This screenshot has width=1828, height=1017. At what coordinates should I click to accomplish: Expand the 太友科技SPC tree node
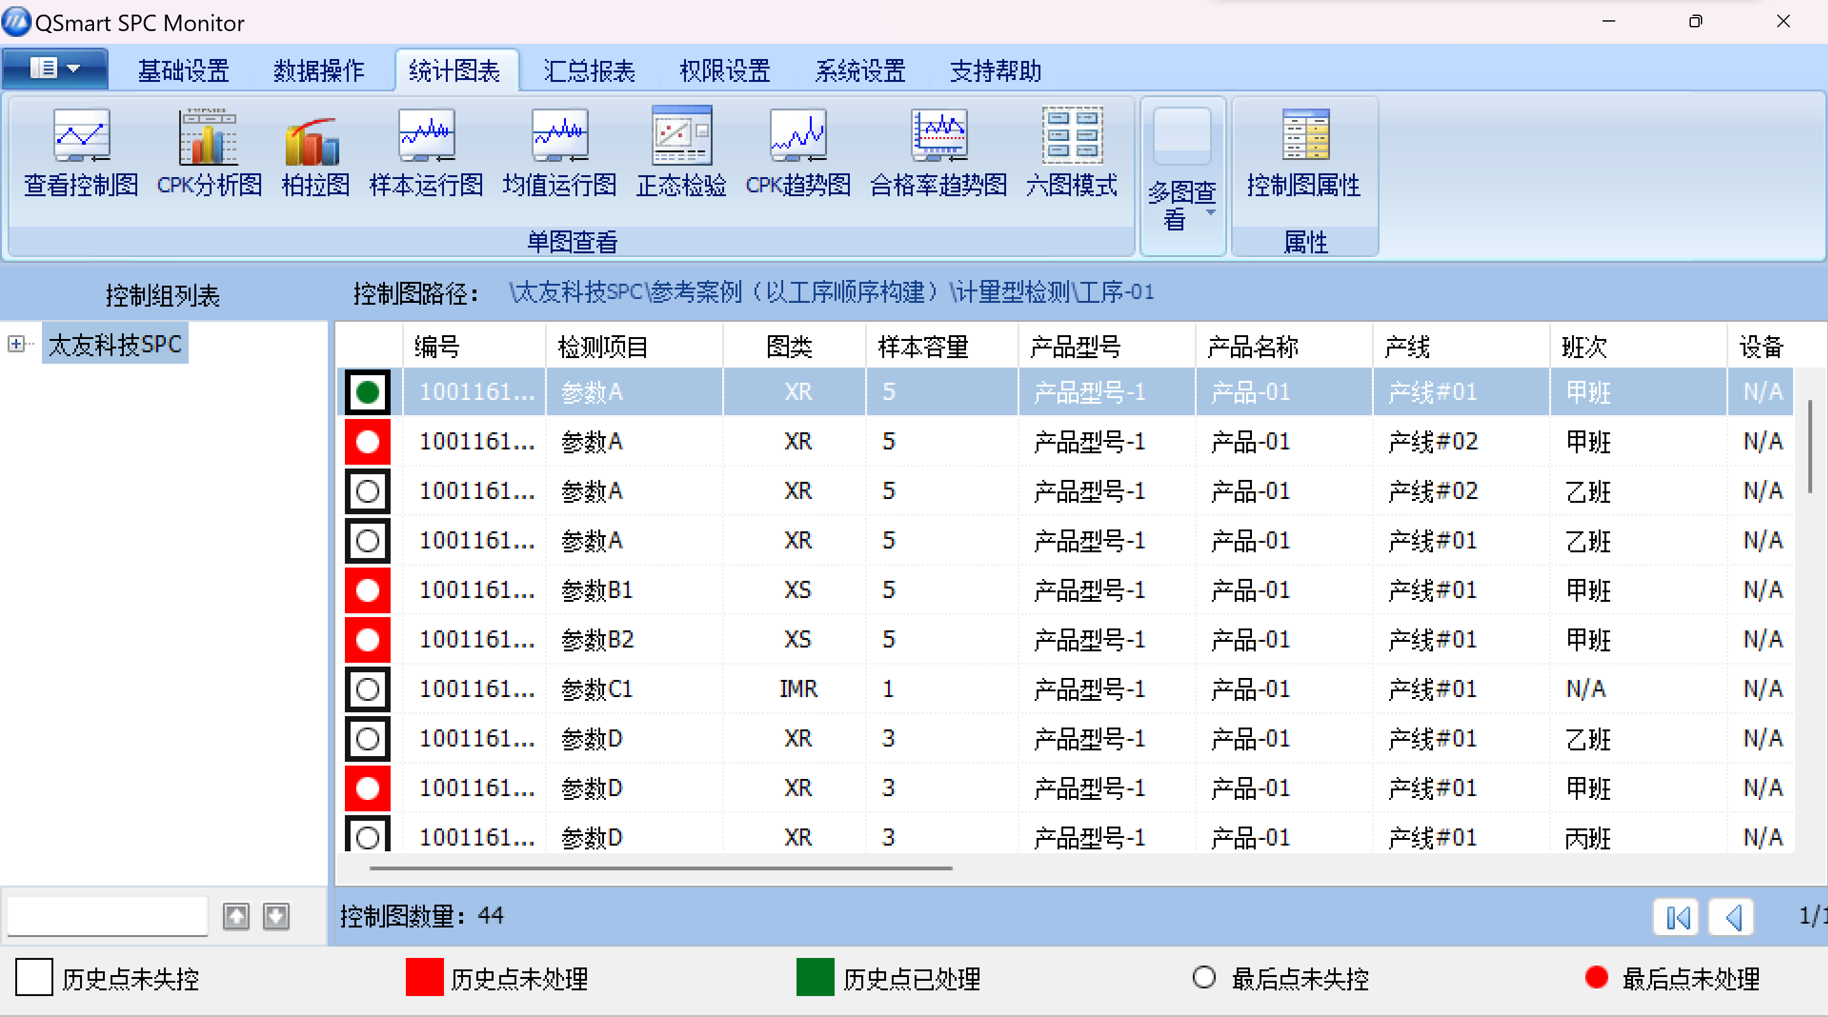tap(16, 344)
